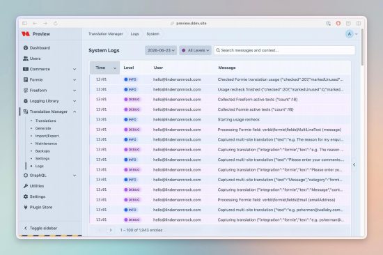The width and height of the screenshot is (383, 255).
Task: Click the user avatar A icon
Action: click(350, 34)
